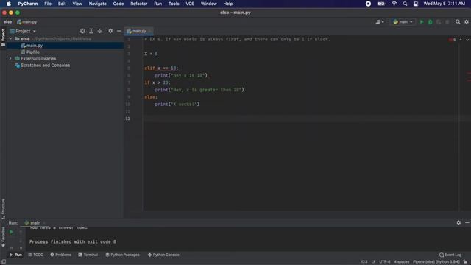Minimize the Run tool window

467,222
